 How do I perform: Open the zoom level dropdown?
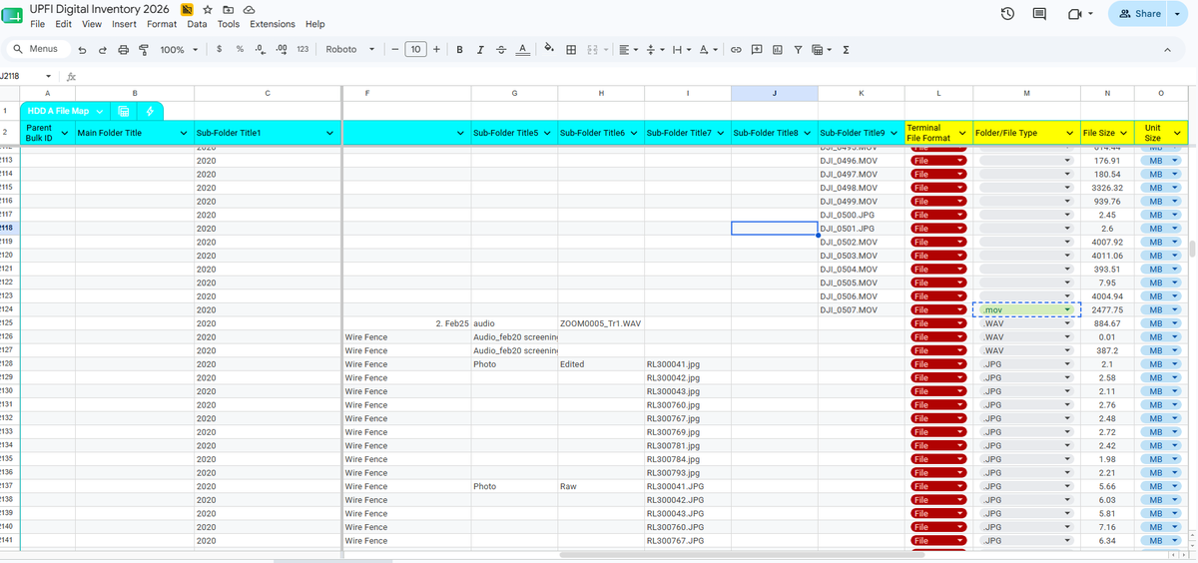(179, 49)
